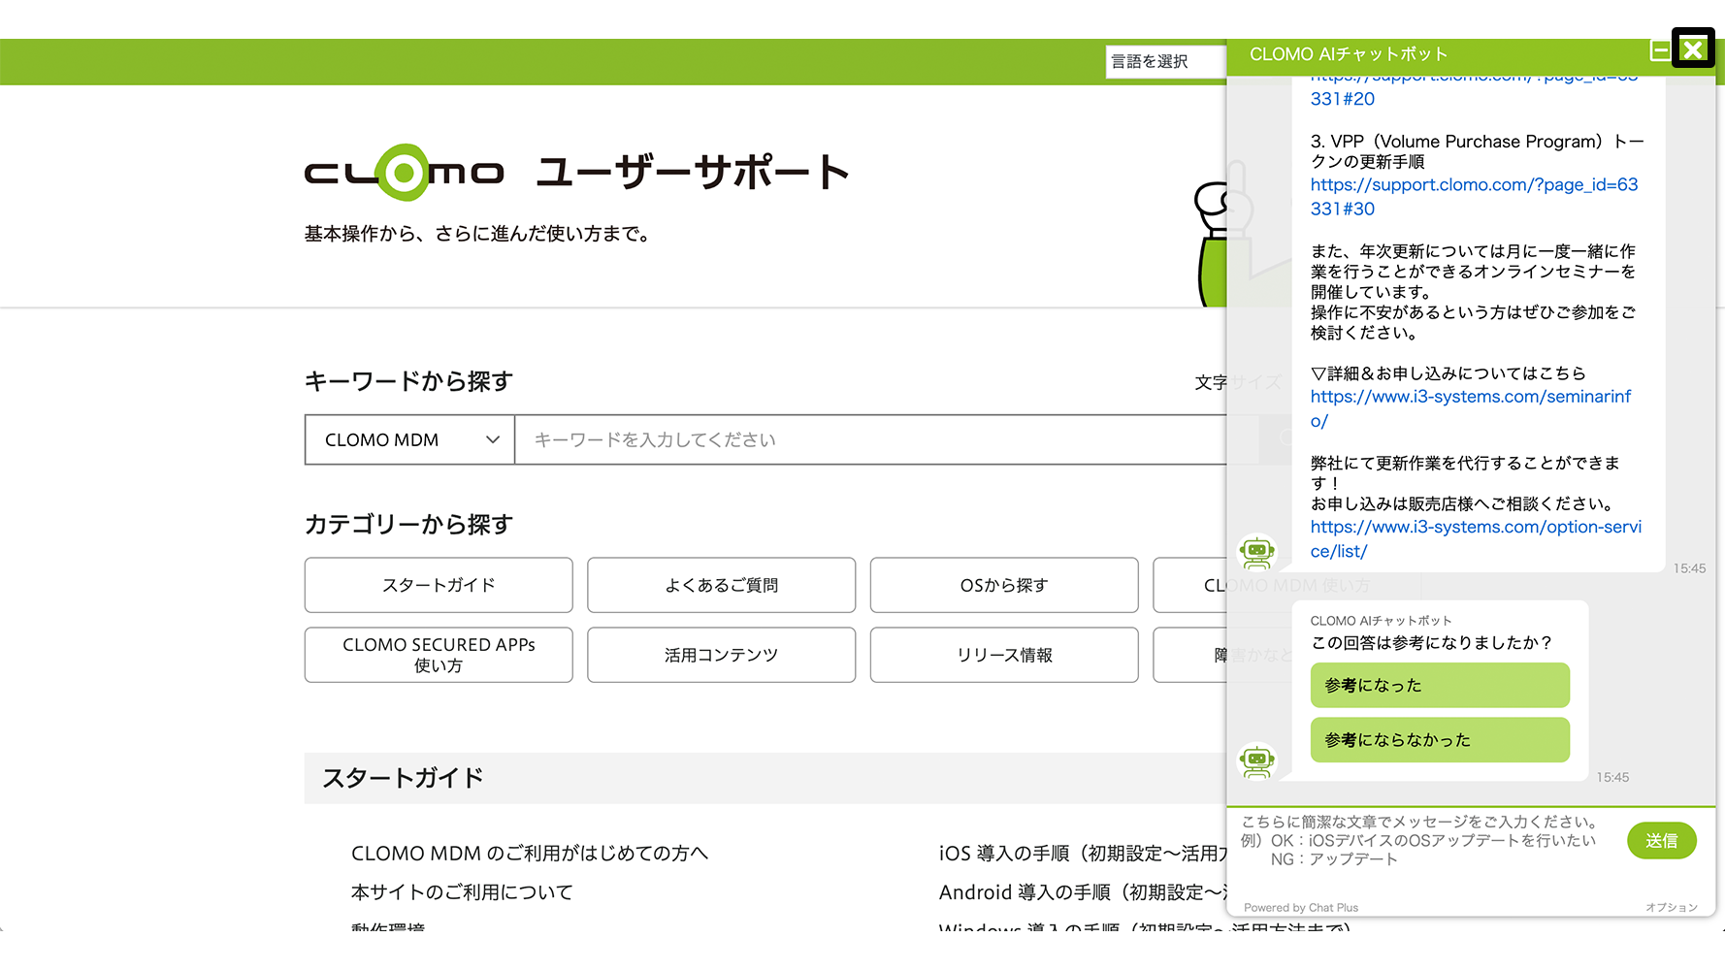The height and width of the screenshot is (970, 1725).
Task: Click the キーワードから探す heading
Action: pyautogui.click(x=408, y=381)
